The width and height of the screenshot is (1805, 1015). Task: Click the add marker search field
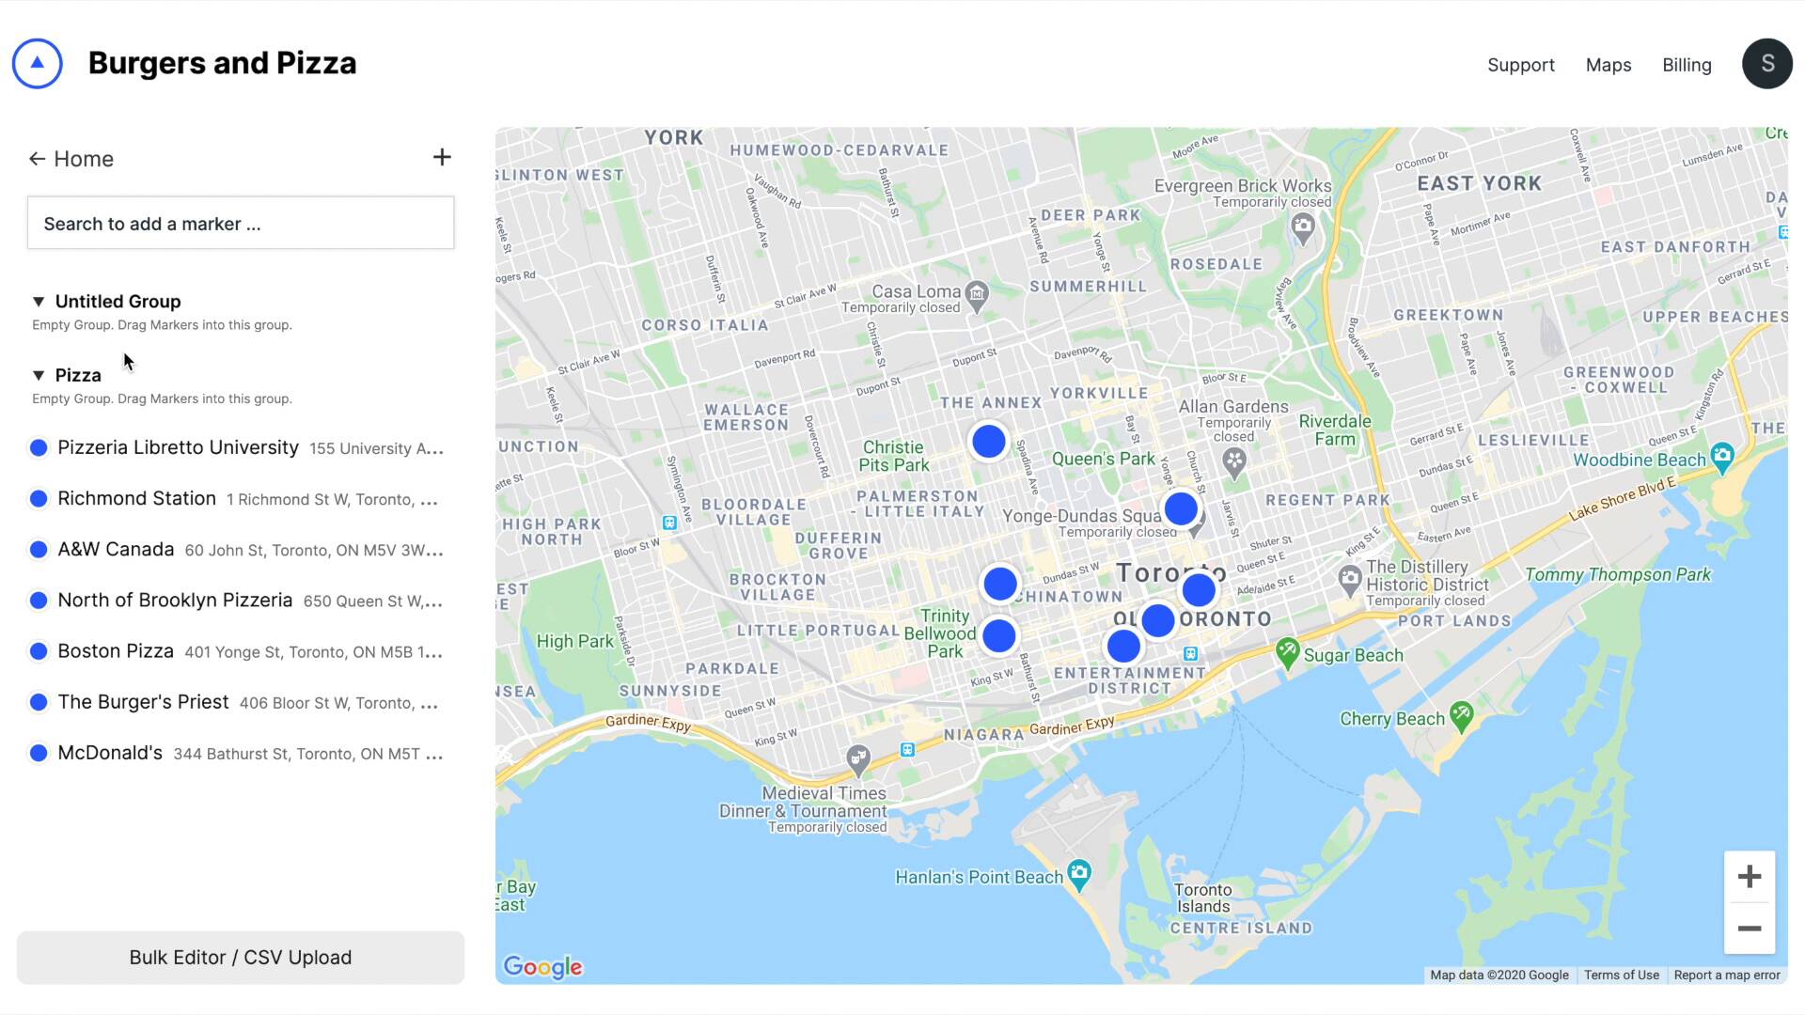point(240,222)
